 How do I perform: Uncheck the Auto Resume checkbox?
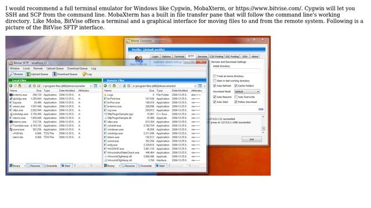point(214,97)
